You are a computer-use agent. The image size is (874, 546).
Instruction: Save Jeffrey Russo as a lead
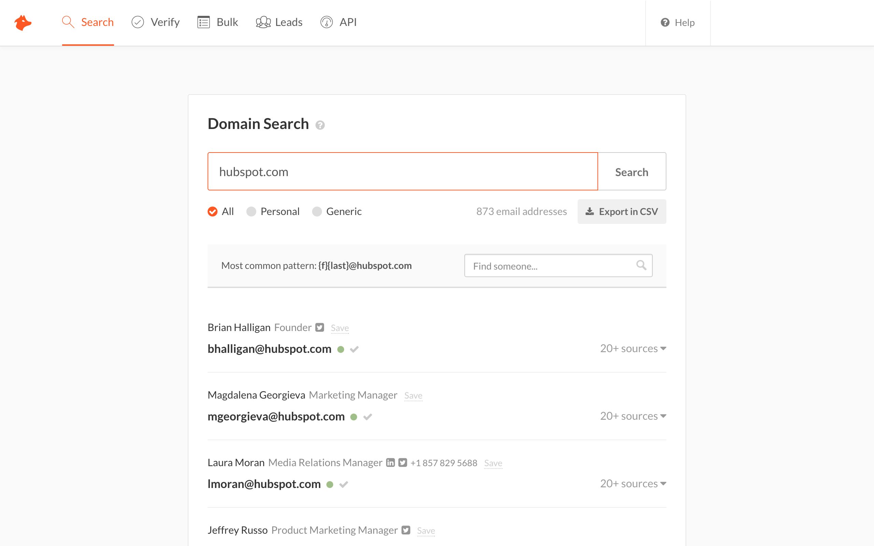pos(426,530)
